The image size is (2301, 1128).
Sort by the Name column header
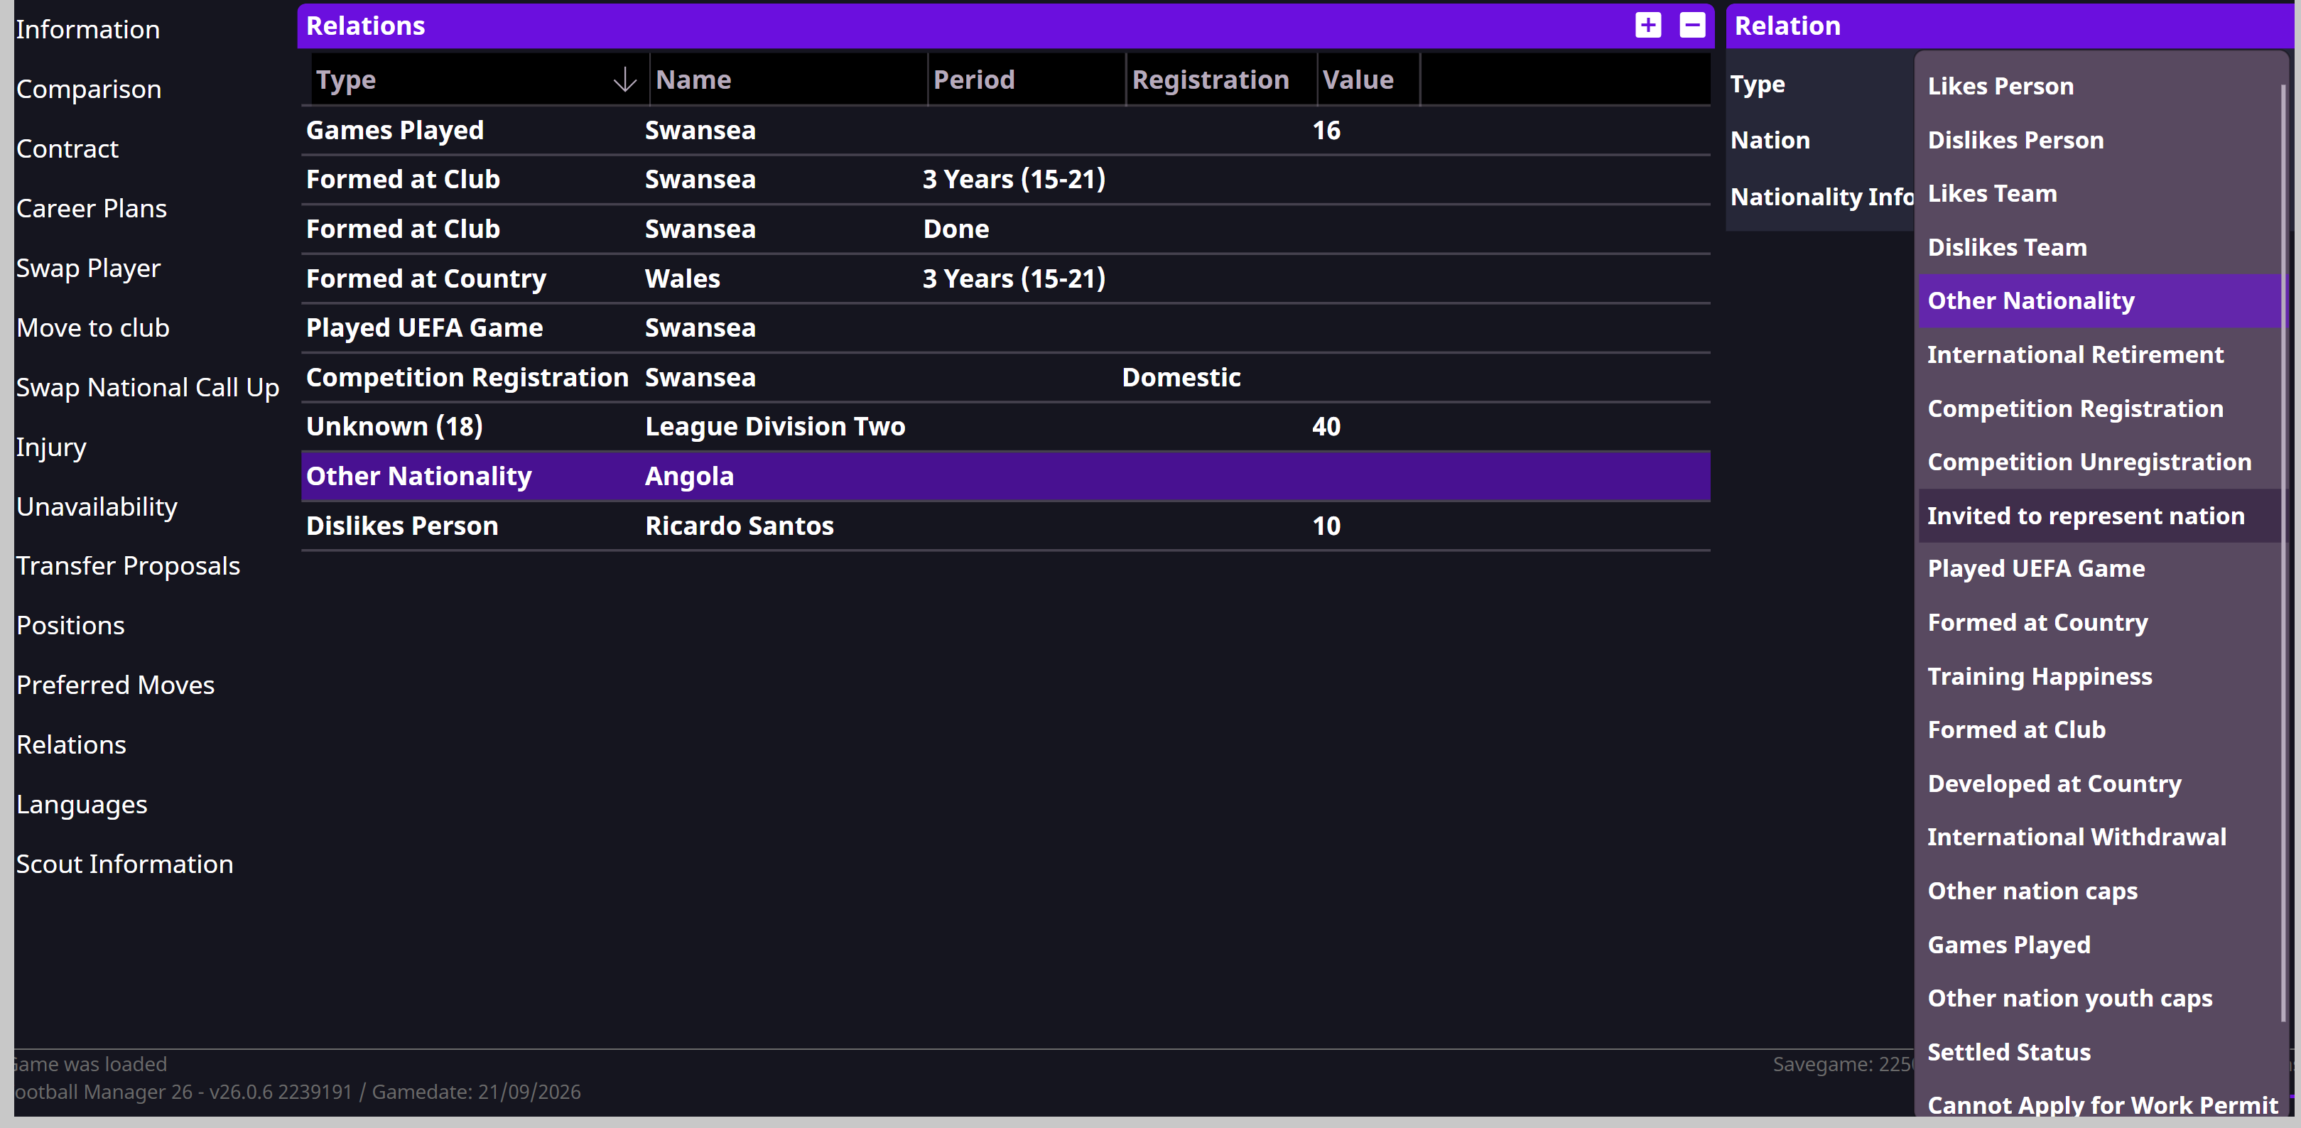694,80
